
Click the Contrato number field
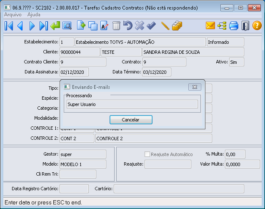164,62
